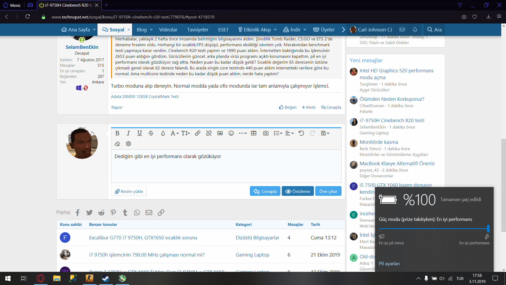506x285 pixels.
Task: Click the power mode slider handle
Action: (x=488, y=228)
